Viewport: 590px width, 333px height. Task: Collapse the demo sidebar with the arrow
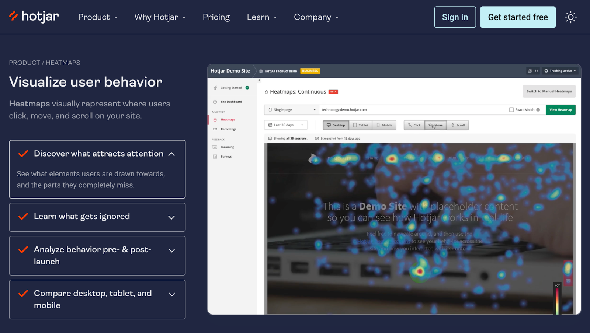pyautogui.click(x=259, y=80)
